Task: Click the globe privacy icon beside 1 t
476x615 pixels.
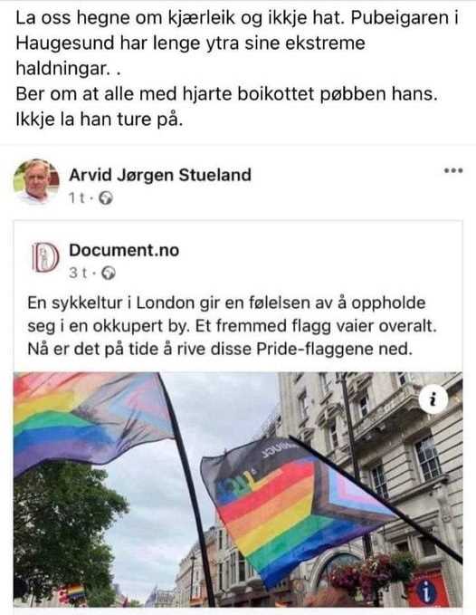Action: pyautogui.click(x=105, y=198)
